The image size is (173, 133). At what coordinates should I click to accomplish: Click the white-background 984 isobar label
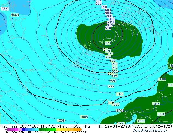(110, 16)
